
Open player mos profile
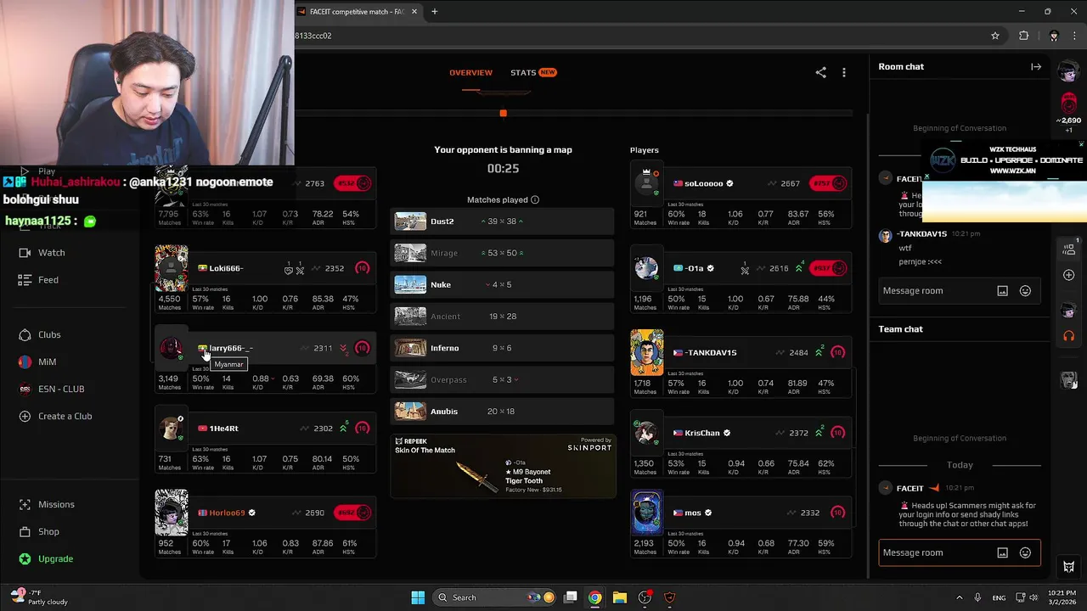pyautogui.click(x=693, y=513)
